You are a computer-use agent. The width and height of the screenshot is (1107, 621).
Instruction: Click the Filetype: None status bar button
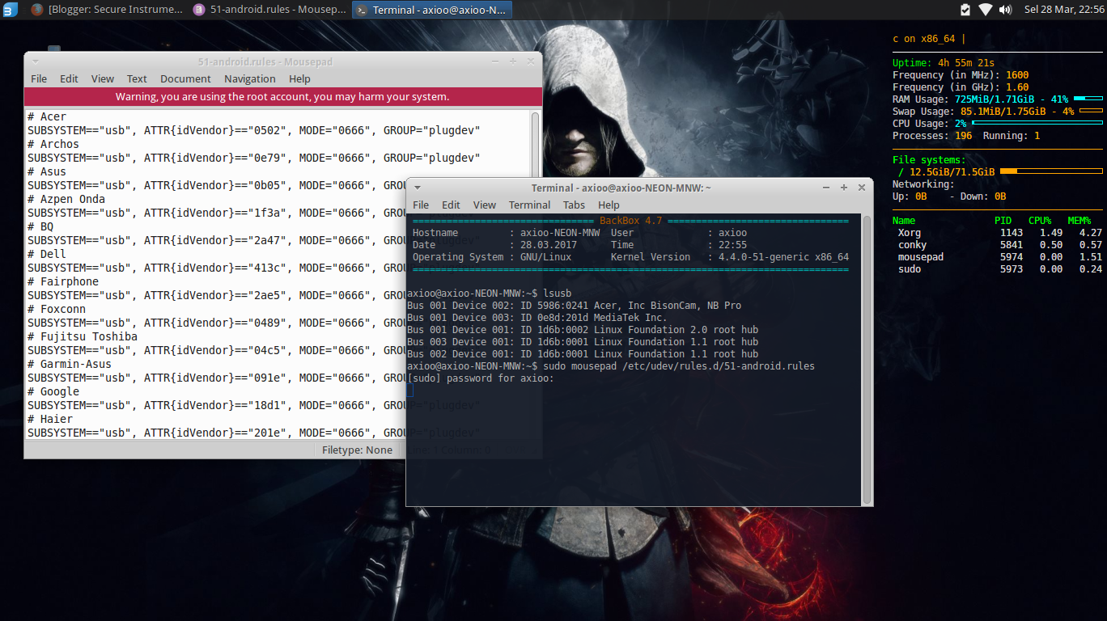[x=358, y=450]
